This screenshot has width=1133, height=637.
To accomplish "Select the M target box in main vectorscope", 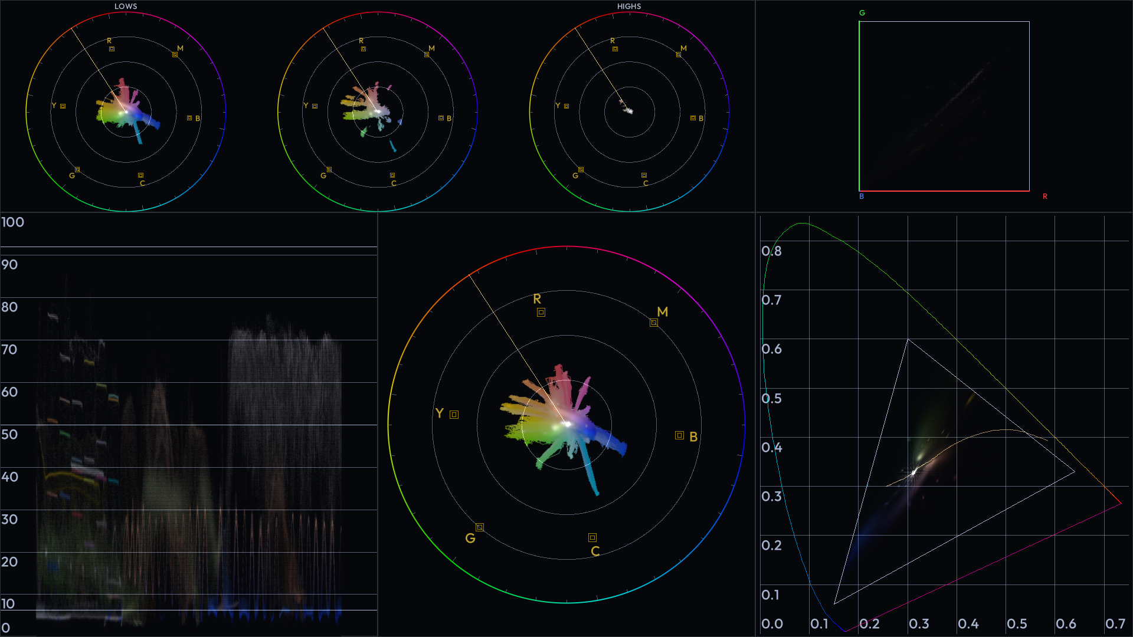I will 654,323.
